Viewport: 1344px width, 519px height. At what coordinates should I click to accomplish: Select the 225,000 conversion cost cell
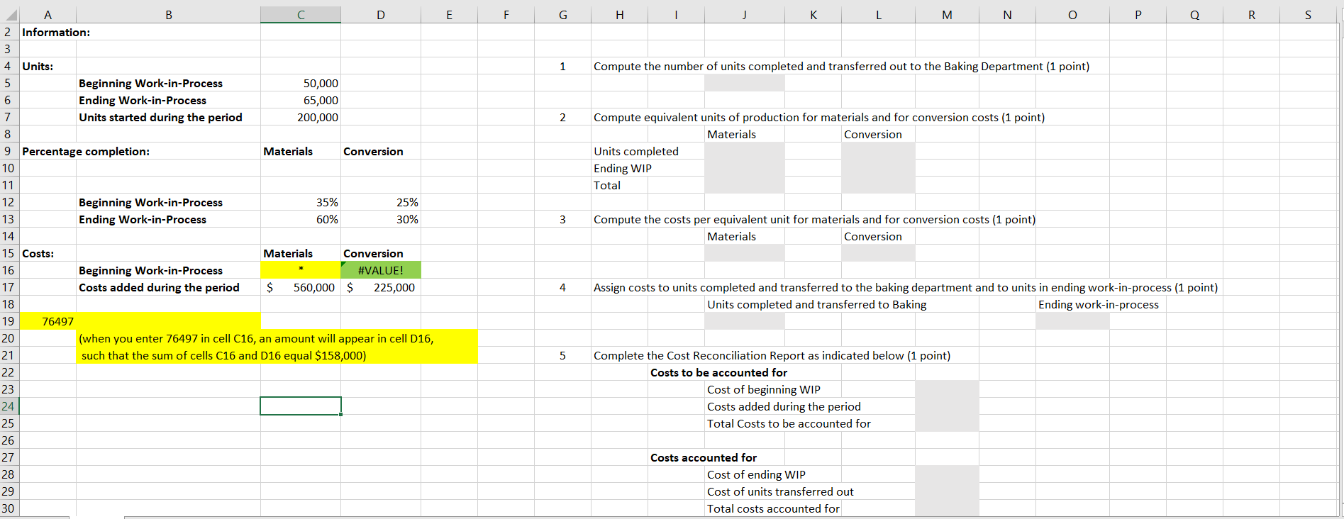pos(381,287)
